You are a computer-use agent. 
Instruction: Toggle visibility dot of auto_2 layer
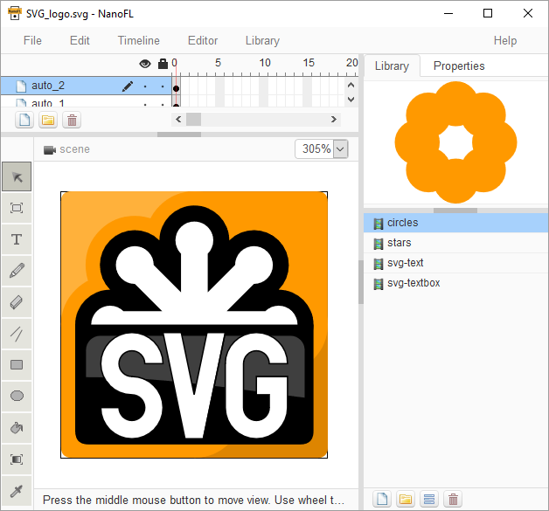pyautogui.click(x=145, y=86)
